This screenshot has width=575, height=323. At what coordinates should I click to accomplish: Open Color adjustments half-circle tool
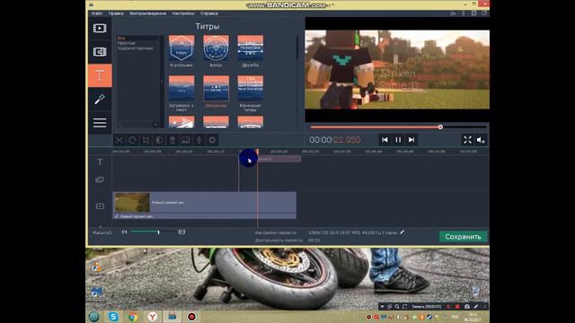coord(159,140)
